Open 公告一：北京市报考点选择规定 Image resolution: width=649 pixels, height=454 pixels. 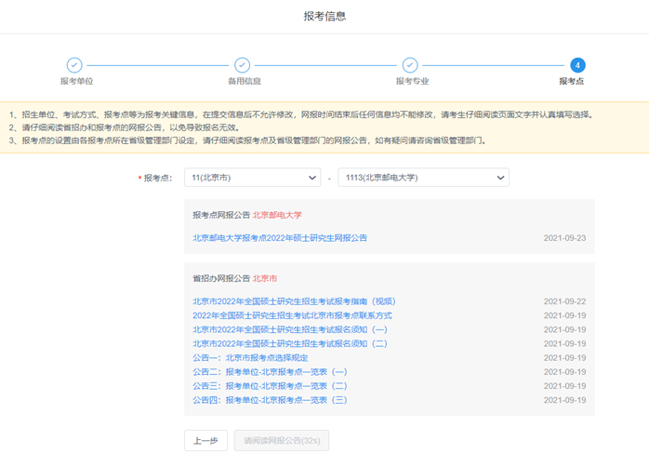pos(250,357)
